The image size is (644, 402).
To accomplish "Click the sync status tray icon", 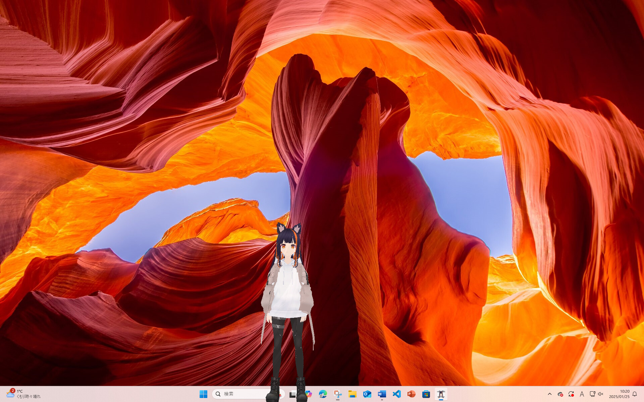I will pyautogui.click(x=571, y=394).
